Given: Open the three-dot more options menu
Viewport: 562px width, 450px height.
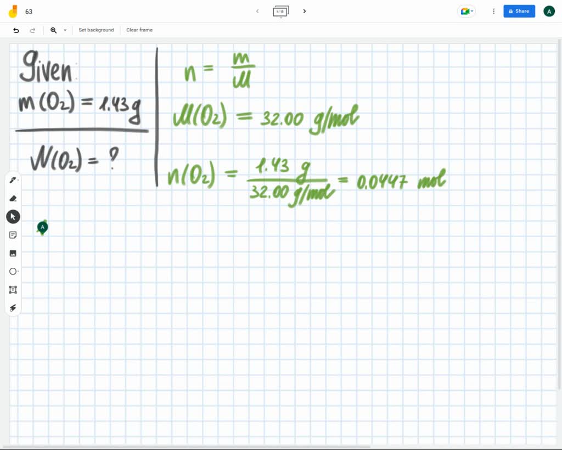Looking at the screenshot, I should tap(493, 11).
